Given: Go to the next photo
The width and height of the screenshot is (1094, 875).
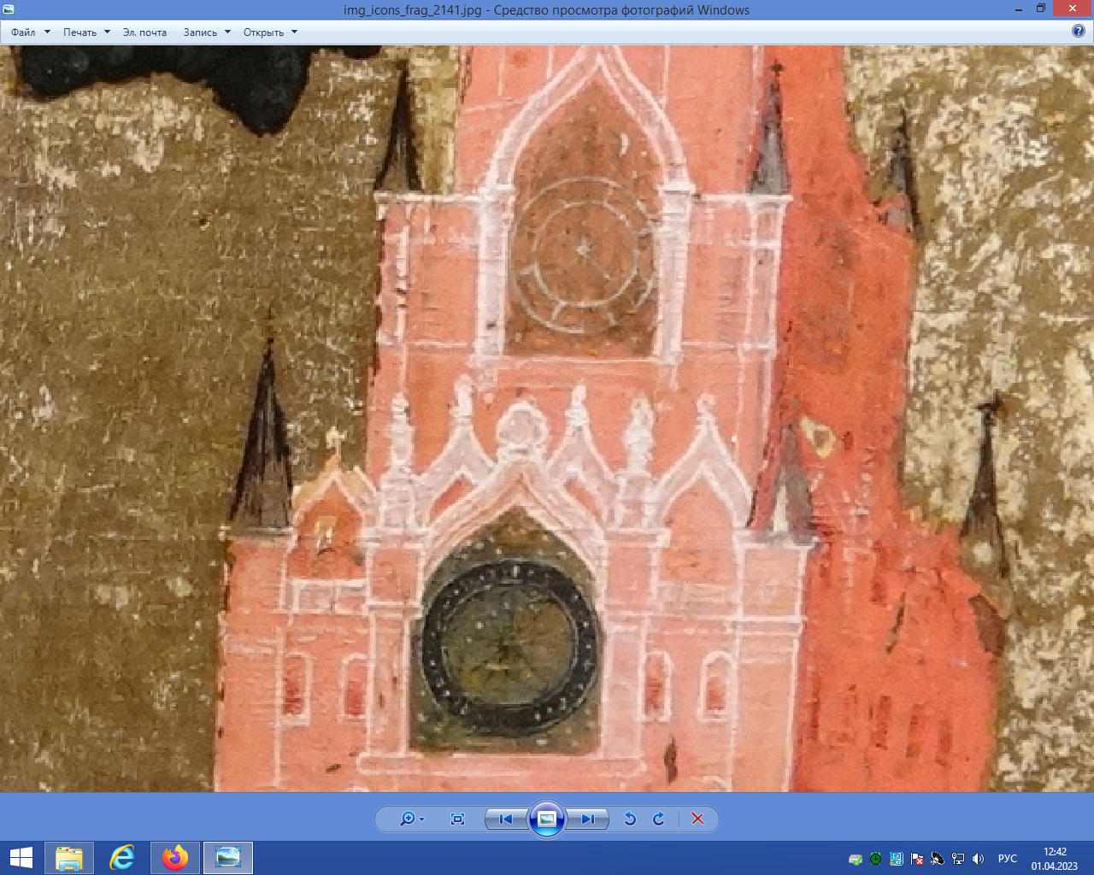Looking at the screenshot, I should [x=588, y=819].
